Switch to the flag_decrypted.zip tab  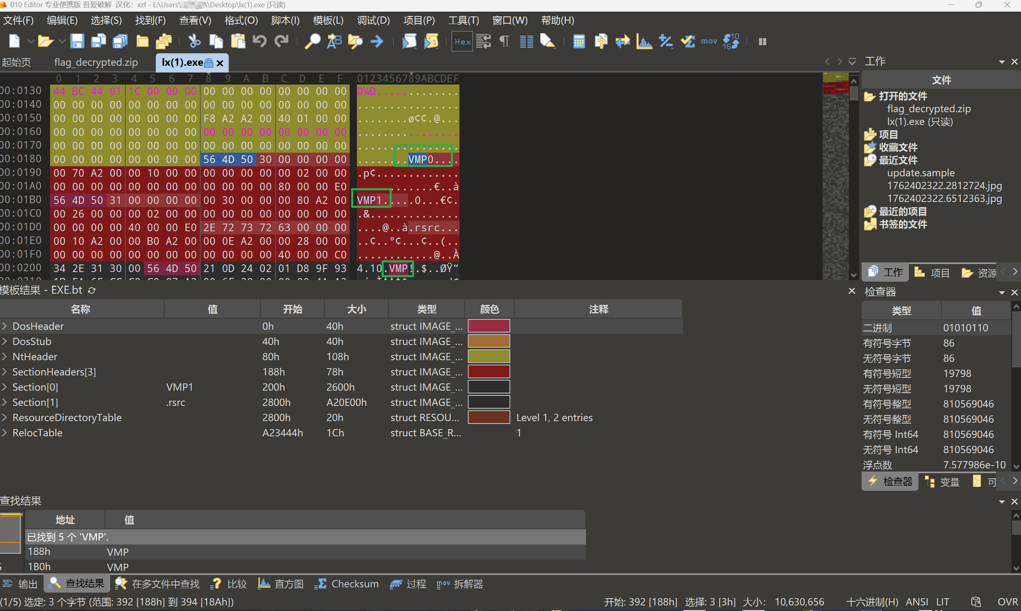[x=96, y=62]
